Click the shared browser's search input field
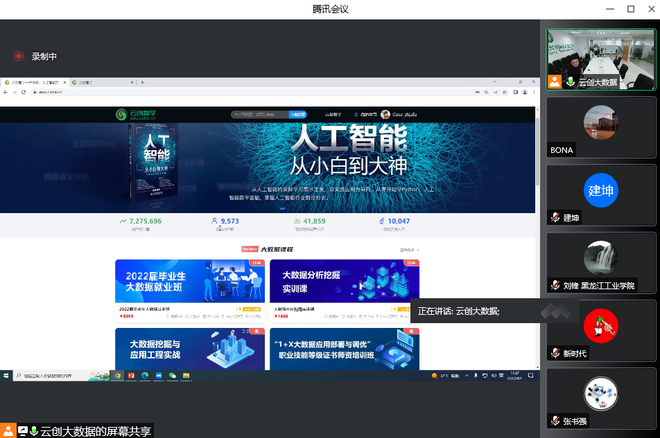 259,114
